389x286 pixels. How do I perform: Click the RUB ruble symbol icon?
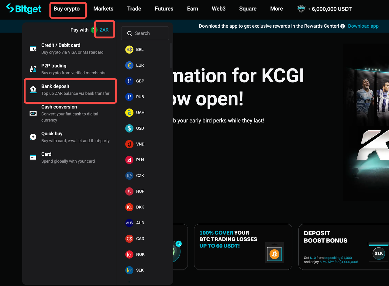tap(129, 97)
